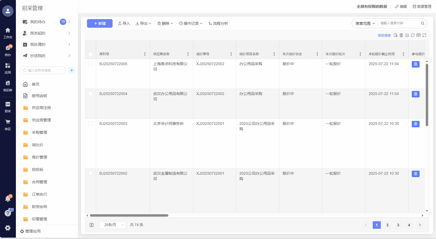
Task: Toggle the select-all header checkbox
Action: [90, 54]
